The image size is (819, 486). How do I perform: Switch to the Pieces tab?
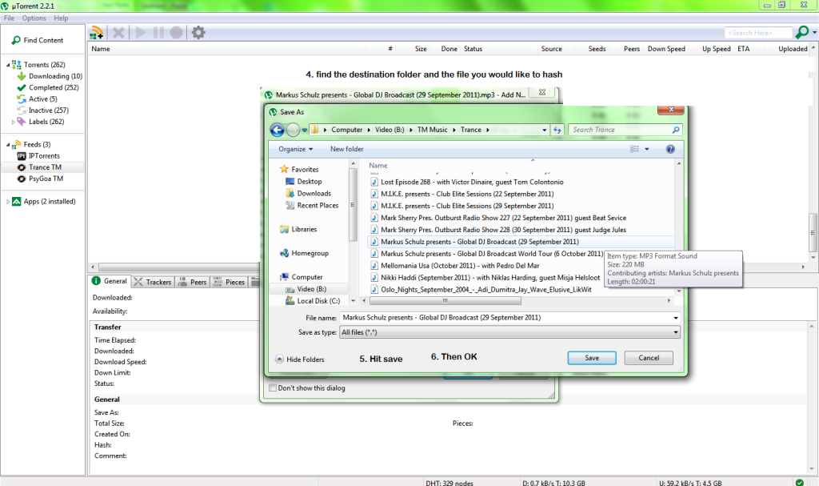pyautogui.click(x=229, y=282)
